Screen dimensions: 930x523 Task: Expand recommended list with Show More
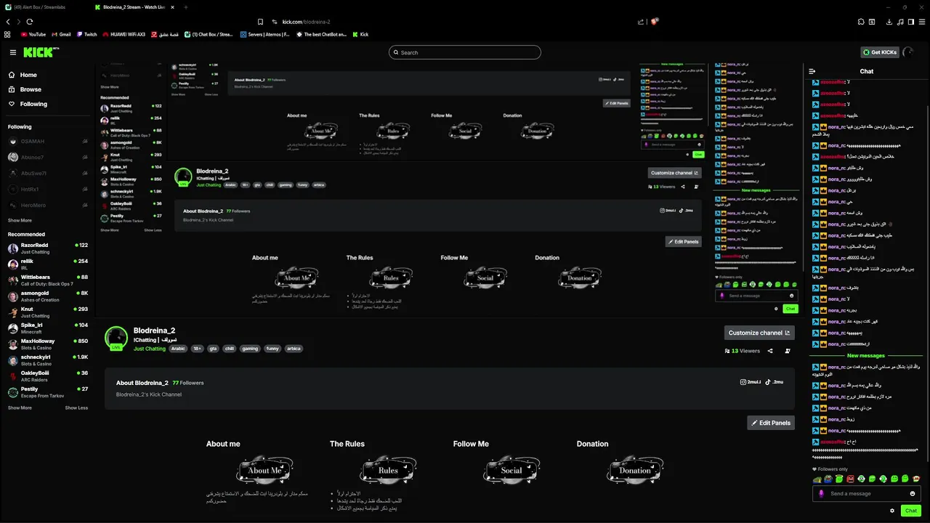[x=20, y=408]
